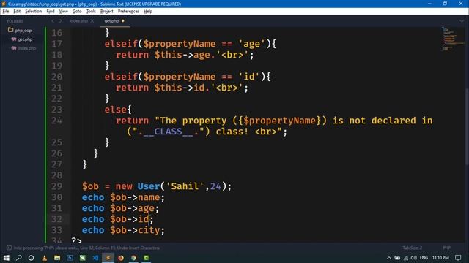
Task: Open the Find menu
Action: (51, 12)
